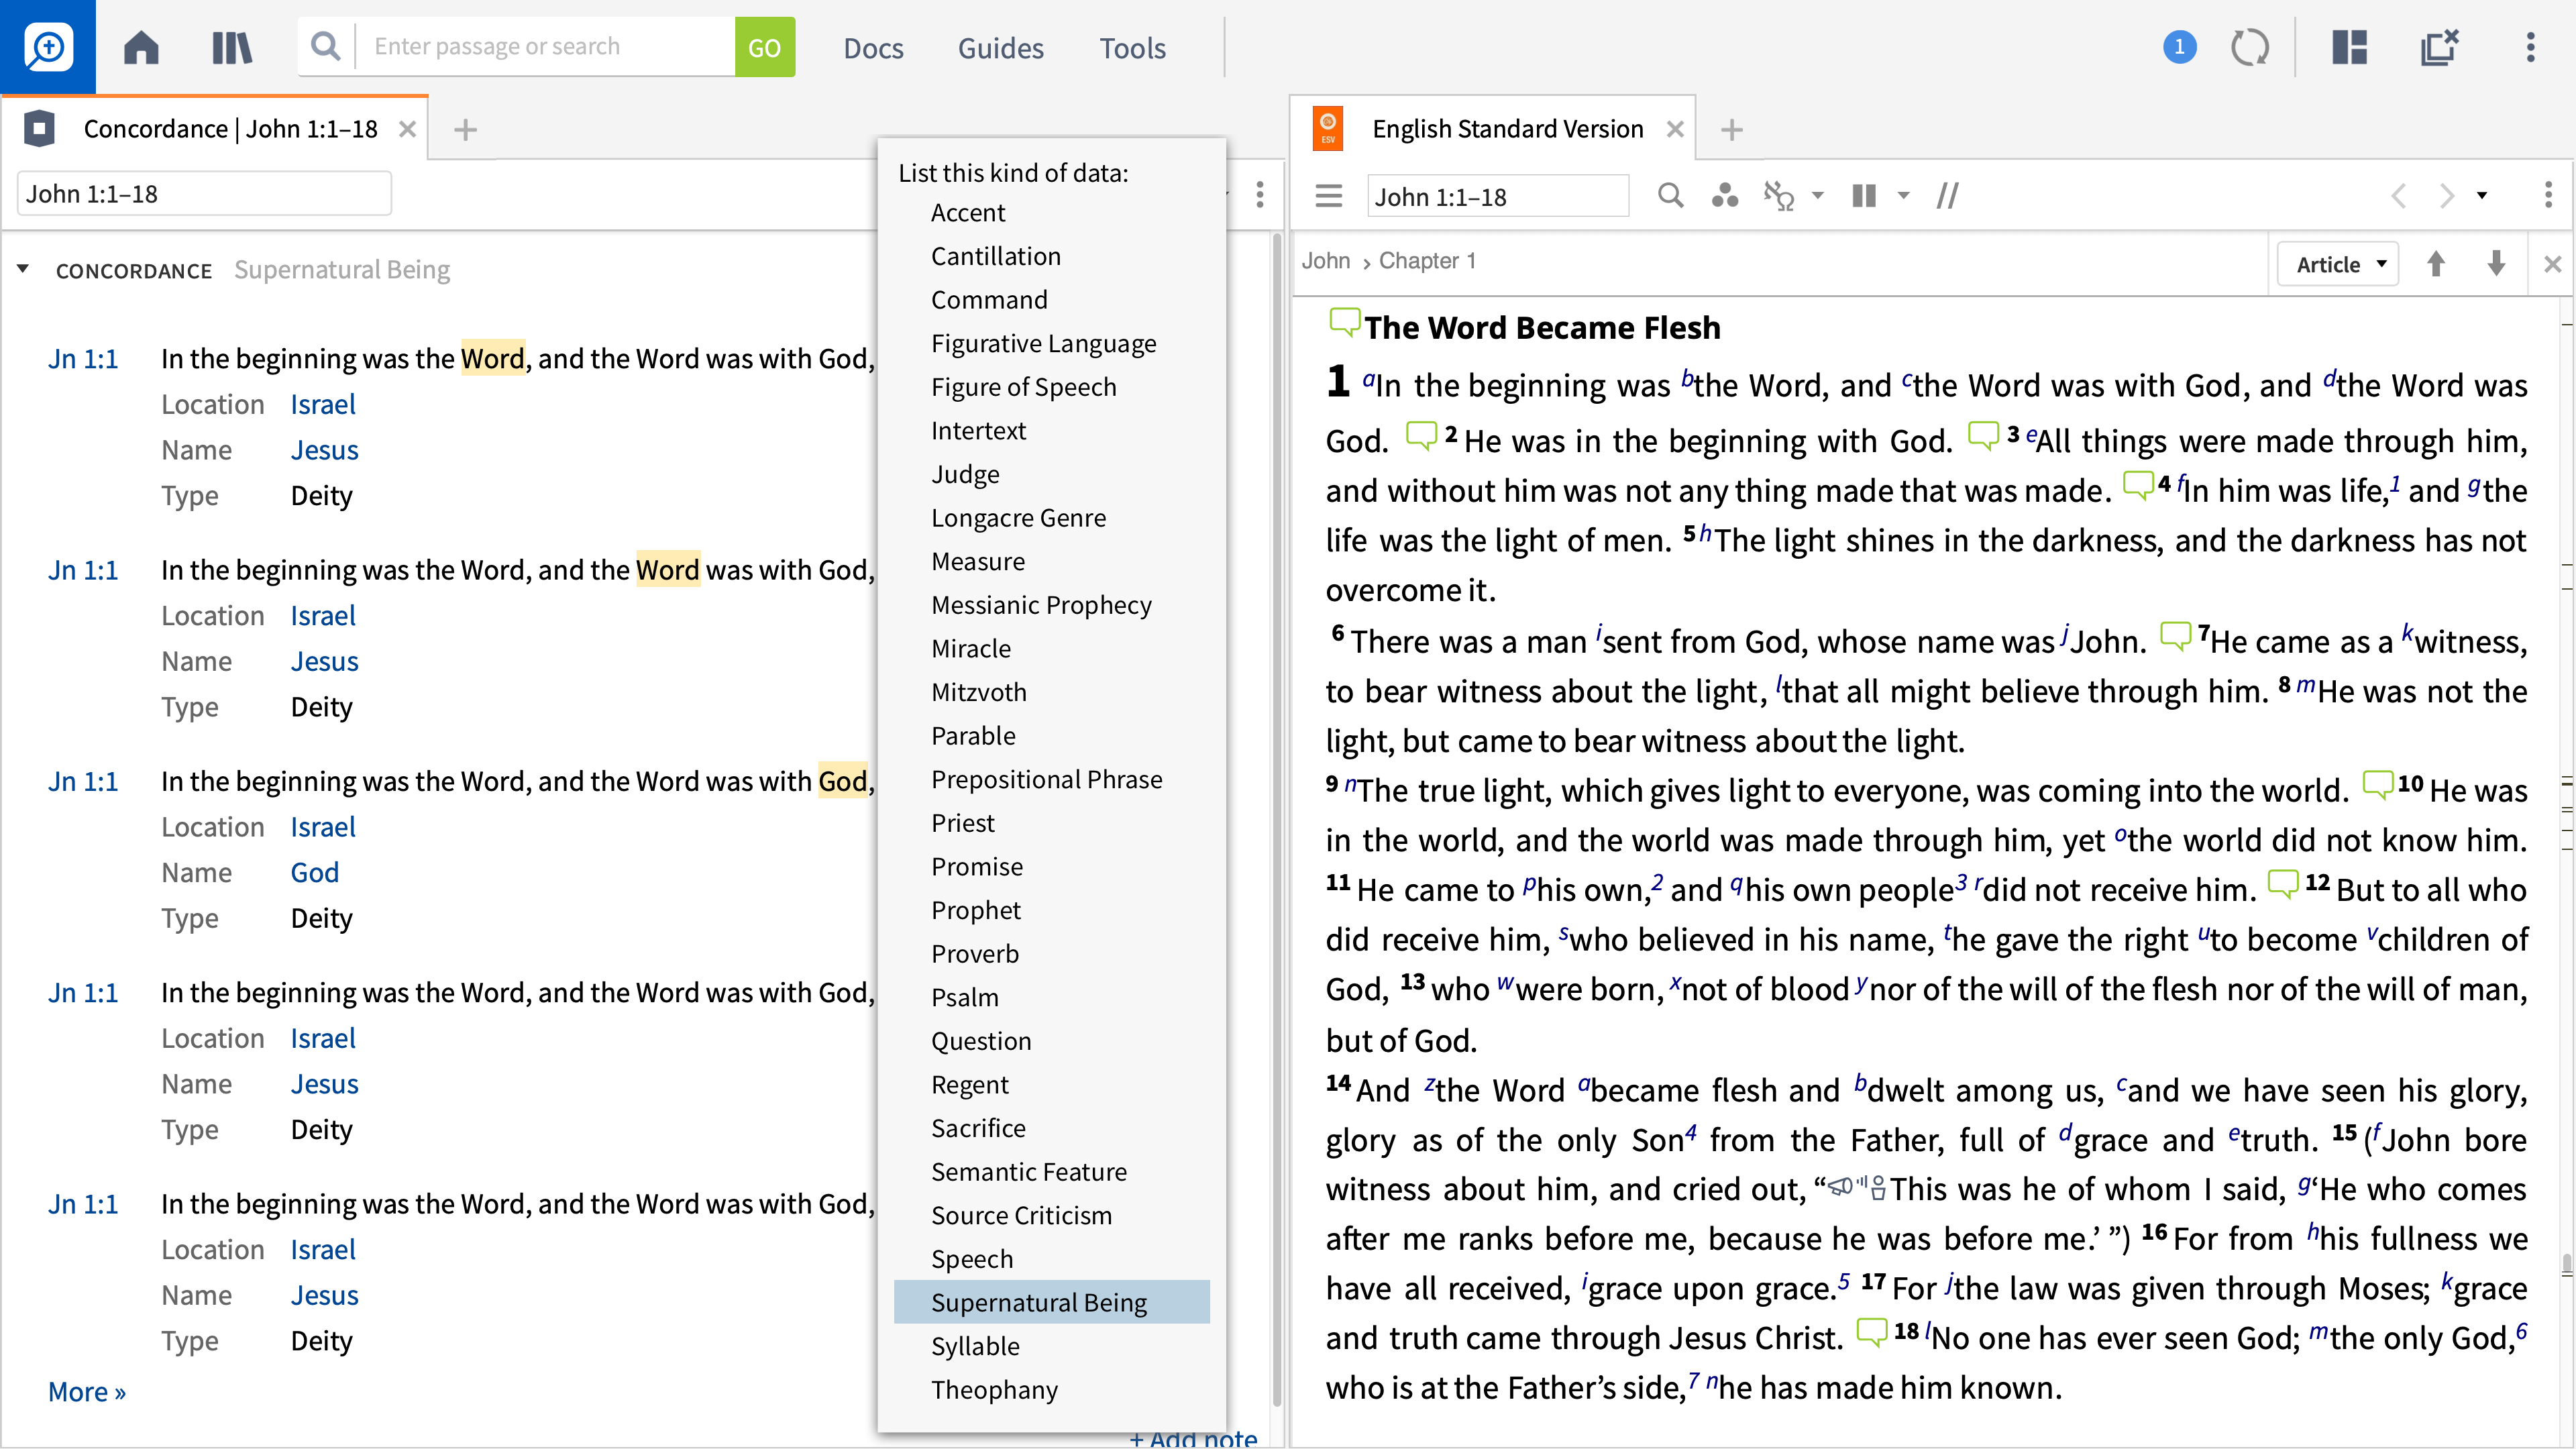Open the Library panel icon

click(x=231, y=48)
